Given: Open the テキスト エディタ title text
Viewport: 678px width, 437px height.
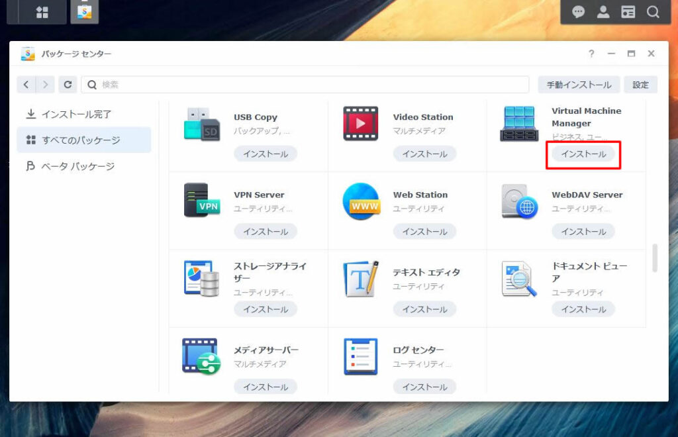Looking at the screenshot, I should (426, 272).
